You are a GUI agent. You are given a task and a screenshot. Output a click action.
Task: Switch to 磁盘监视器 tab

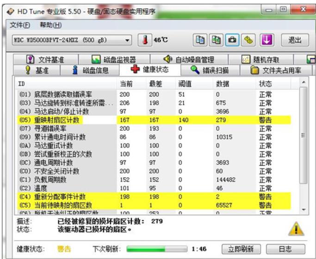pos(114,59)
